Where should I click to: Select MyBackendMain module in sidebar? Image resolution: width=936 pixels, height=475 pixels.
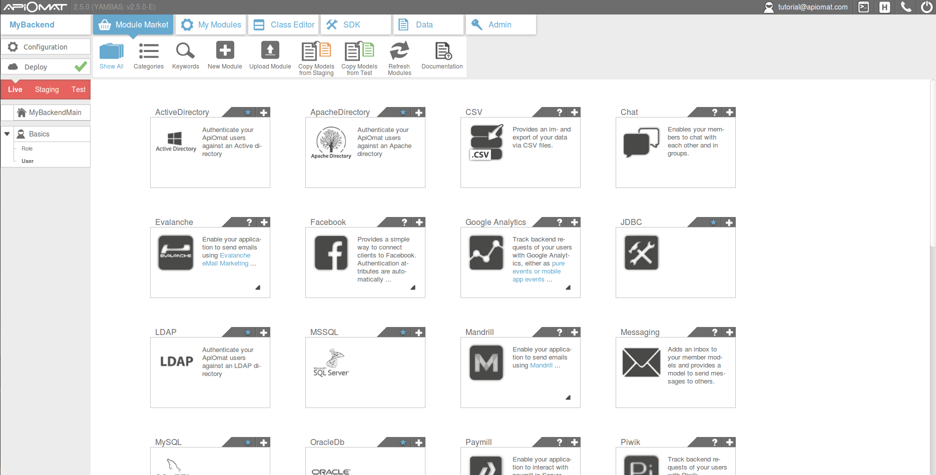(52, 112)
